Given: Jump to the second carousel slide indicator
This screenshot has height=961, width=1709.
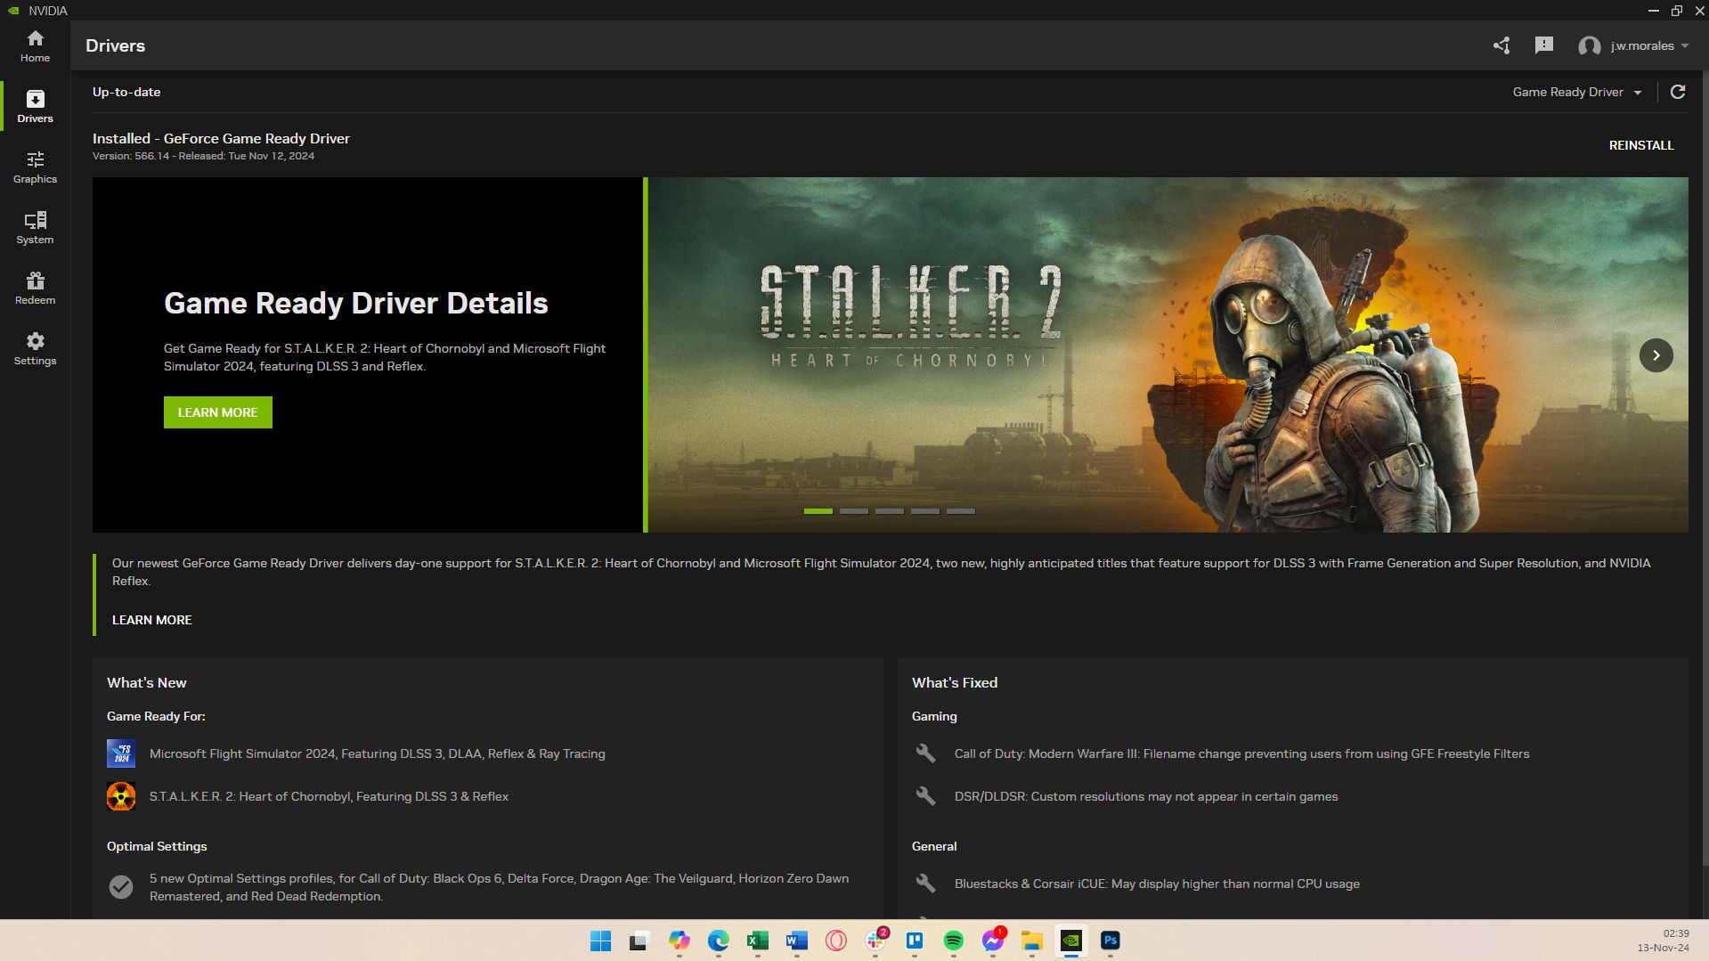Looking at the screenshot, I should pyautogui.click(x=854, y=511).
